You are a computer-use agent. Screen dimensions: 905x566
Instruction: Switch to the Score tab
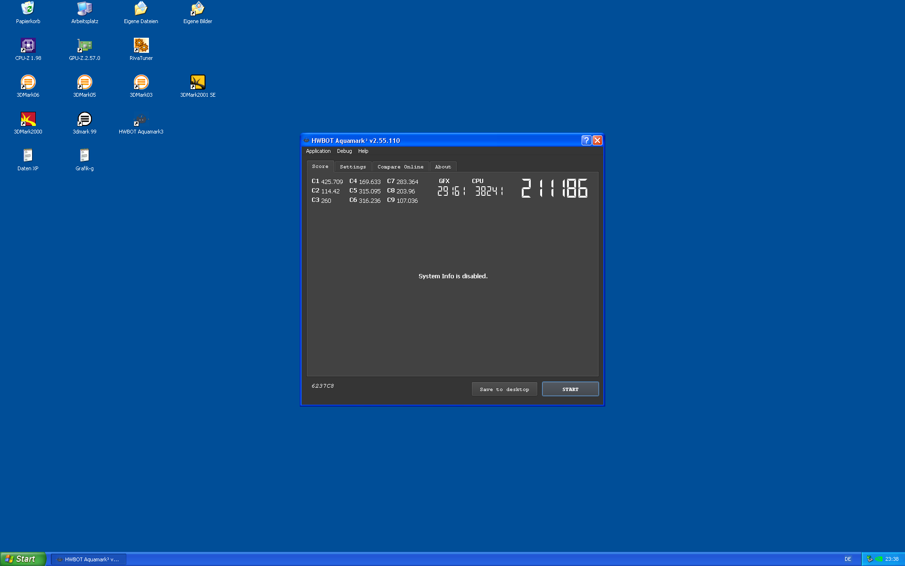coord(320,166)
